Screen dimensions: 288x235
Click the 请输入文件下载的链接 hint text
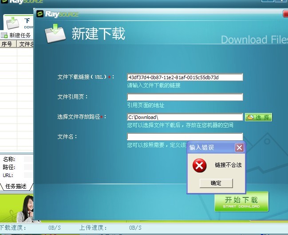[x=154, y=85]
